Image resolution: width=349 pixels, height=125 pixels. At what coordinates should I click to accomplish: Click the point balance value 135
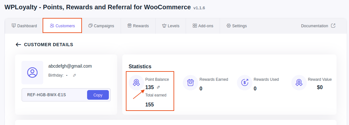point(150,88)
